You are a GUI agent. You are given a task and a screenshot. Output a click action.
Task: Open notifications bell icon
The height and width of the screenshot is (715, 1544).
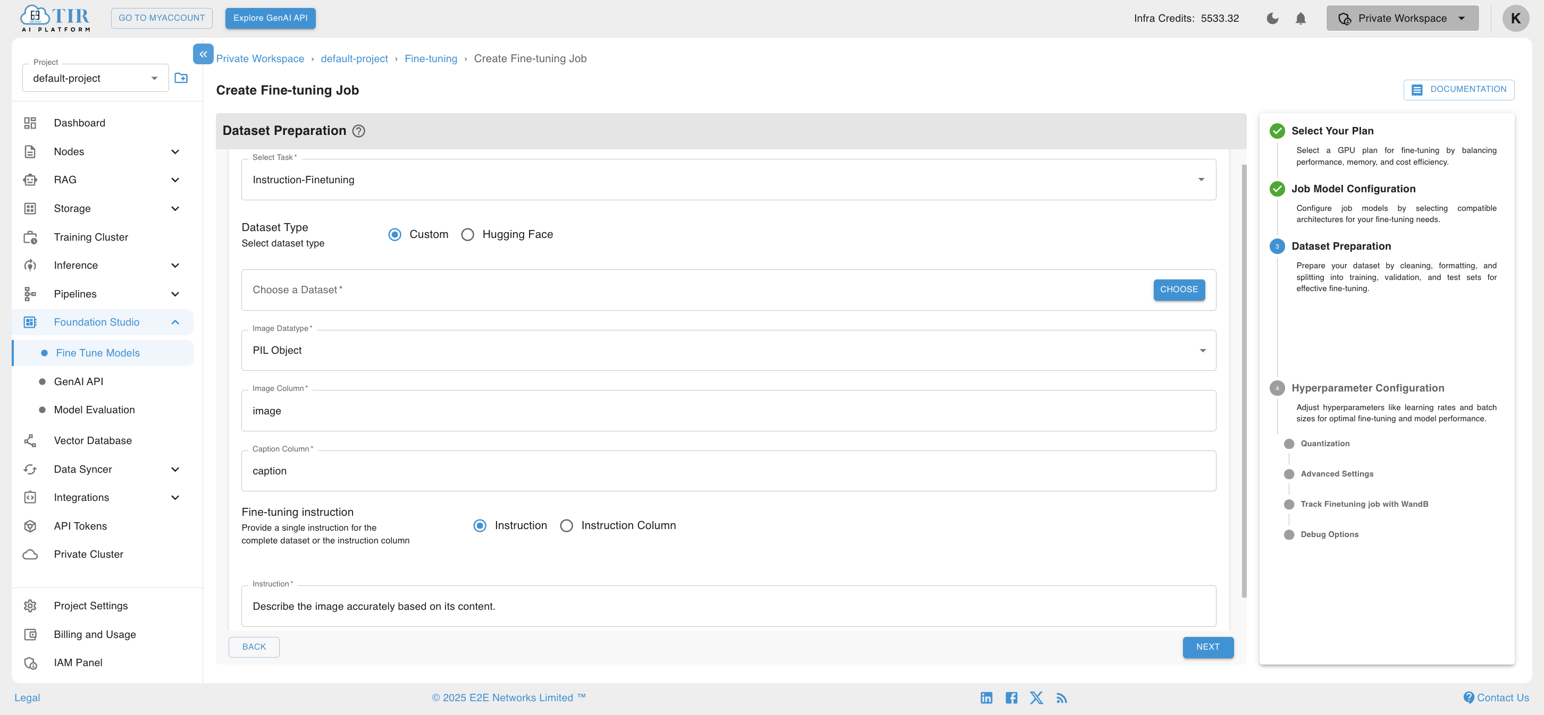(x=1300, y=19)
